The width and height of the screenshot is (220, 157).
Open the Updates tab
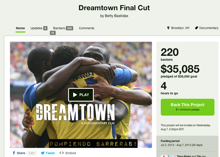click(x=36, y=28)
